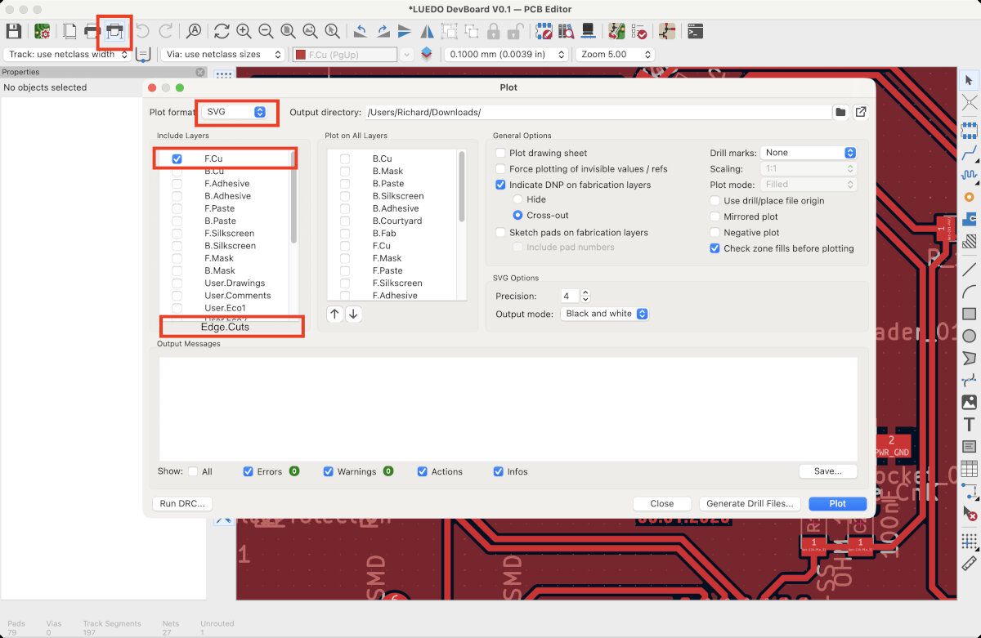Click the Save board icon in toolbar
Viewport: 981px width, 638px height.
(x=13, y=31)
